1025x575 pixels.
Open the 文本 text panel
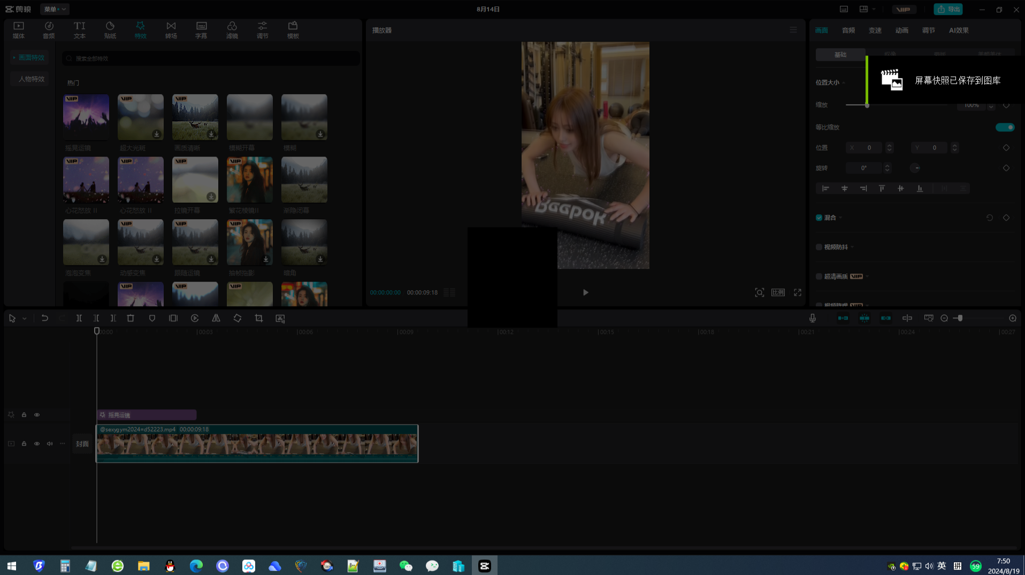click(80, 30)
